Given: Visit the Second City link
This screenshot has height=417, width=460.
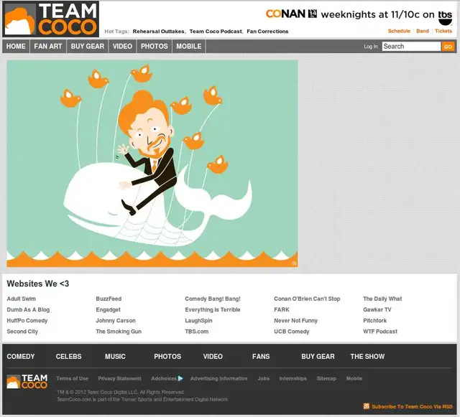Looking at the screenshot, I should (22, 332).
